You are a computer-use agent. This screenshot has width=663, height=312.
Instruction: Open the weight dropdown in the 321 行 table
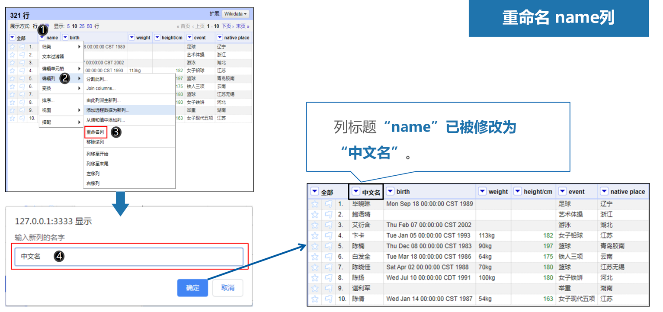tap(132, 38)
